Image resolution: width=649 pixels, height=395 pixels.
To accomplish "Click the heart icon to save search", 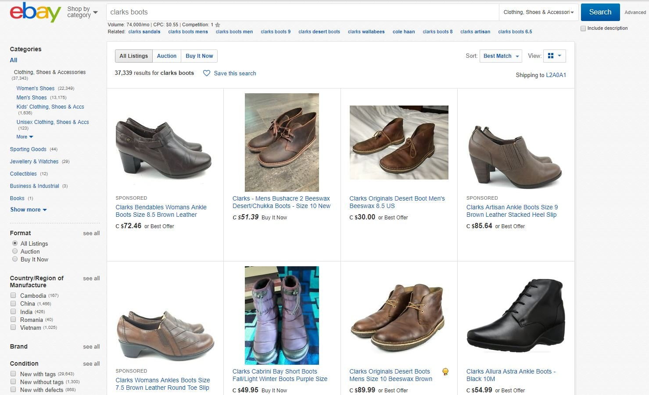I will (x=206, y=73).
